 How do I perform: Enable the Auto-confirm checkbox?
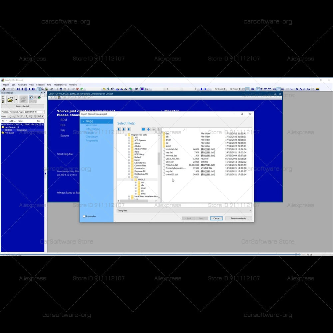(x=84, y=216)
